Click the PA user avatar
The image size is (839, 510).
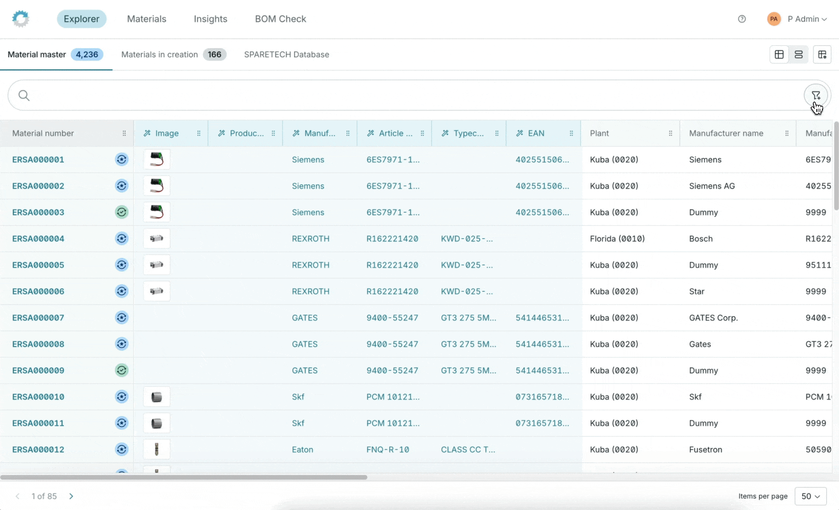tap(774, 19)
